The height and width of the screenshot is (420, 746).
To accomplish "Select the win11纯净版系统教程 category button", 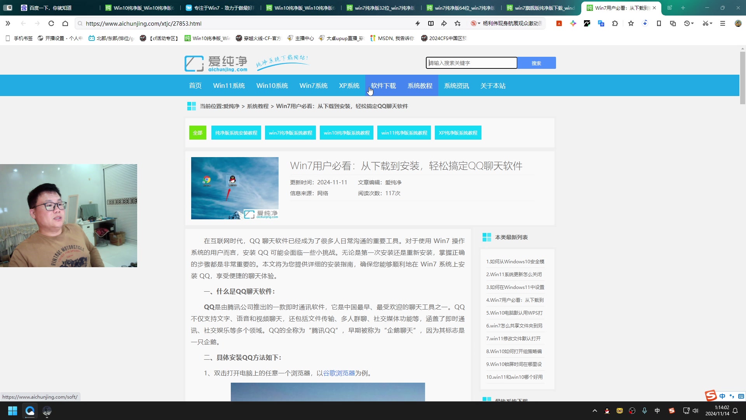I will click(x=404, y=133).
